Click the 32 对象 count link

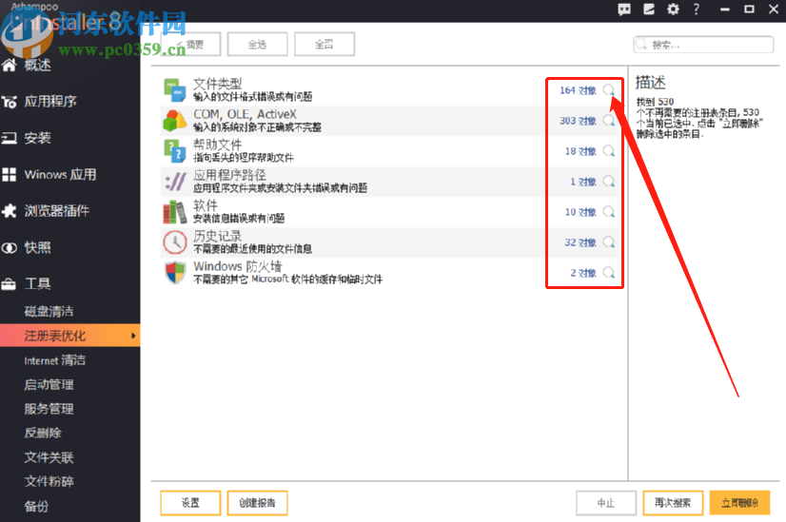580,242
